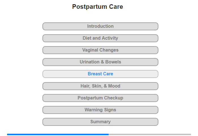This screenshot has height=136, width=198.
Task: Pick Diet and Activity from the list
Action: tap(100, 38)
